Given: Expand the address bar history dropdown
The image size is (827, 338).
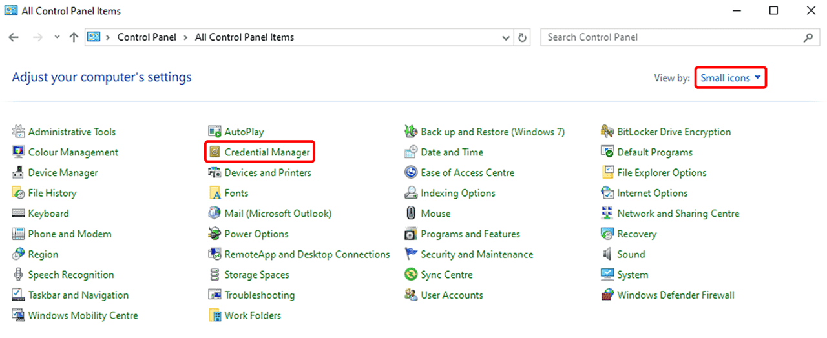Looking at the screenshot, I should point(506,37).
